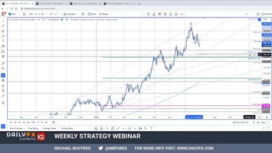Open the patterns tool in left sidebar
The width and height of the screenshot is (272, 153).
click(3, 46)
